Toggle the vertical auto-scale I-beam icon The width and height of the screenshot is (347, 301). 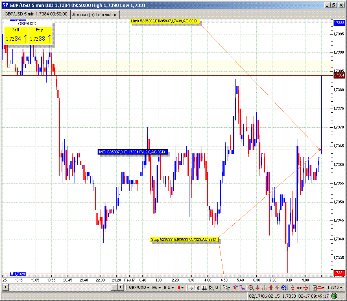click(198, 288)
